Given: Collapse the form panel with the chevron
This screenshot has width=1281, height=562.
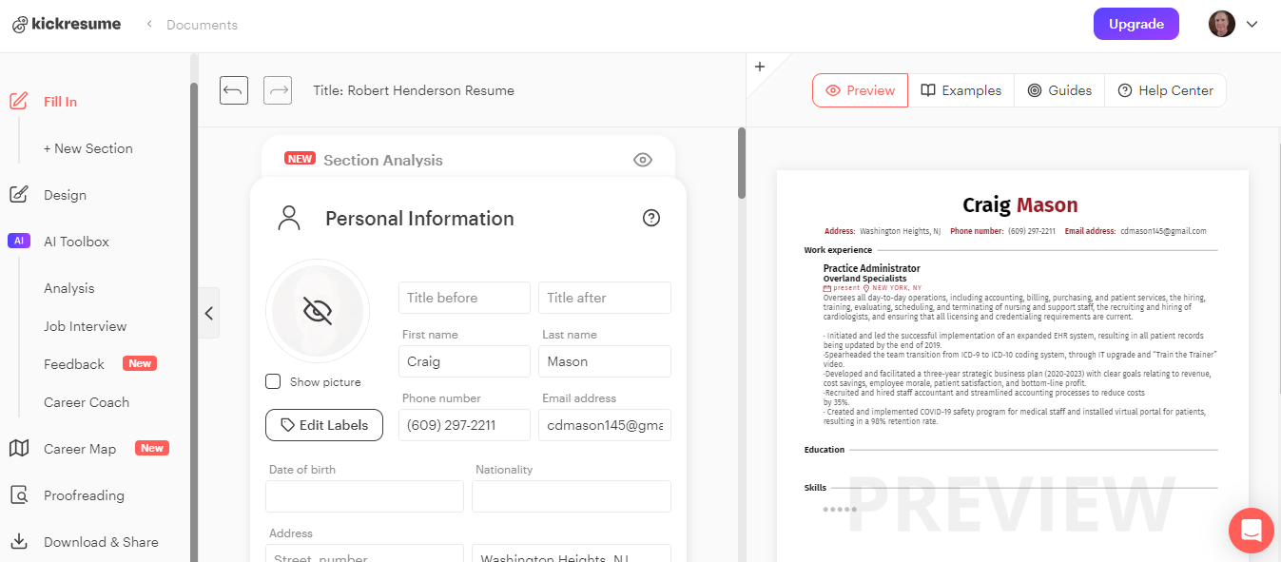Looking at the screenshot, I should pyautogui.click(x=209, y=312).
